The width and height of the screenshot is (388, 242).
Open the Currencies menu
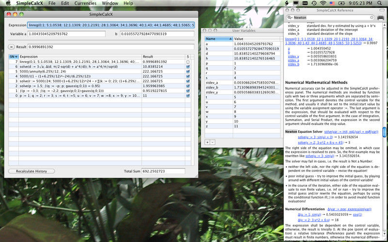(x=85, y=3)
